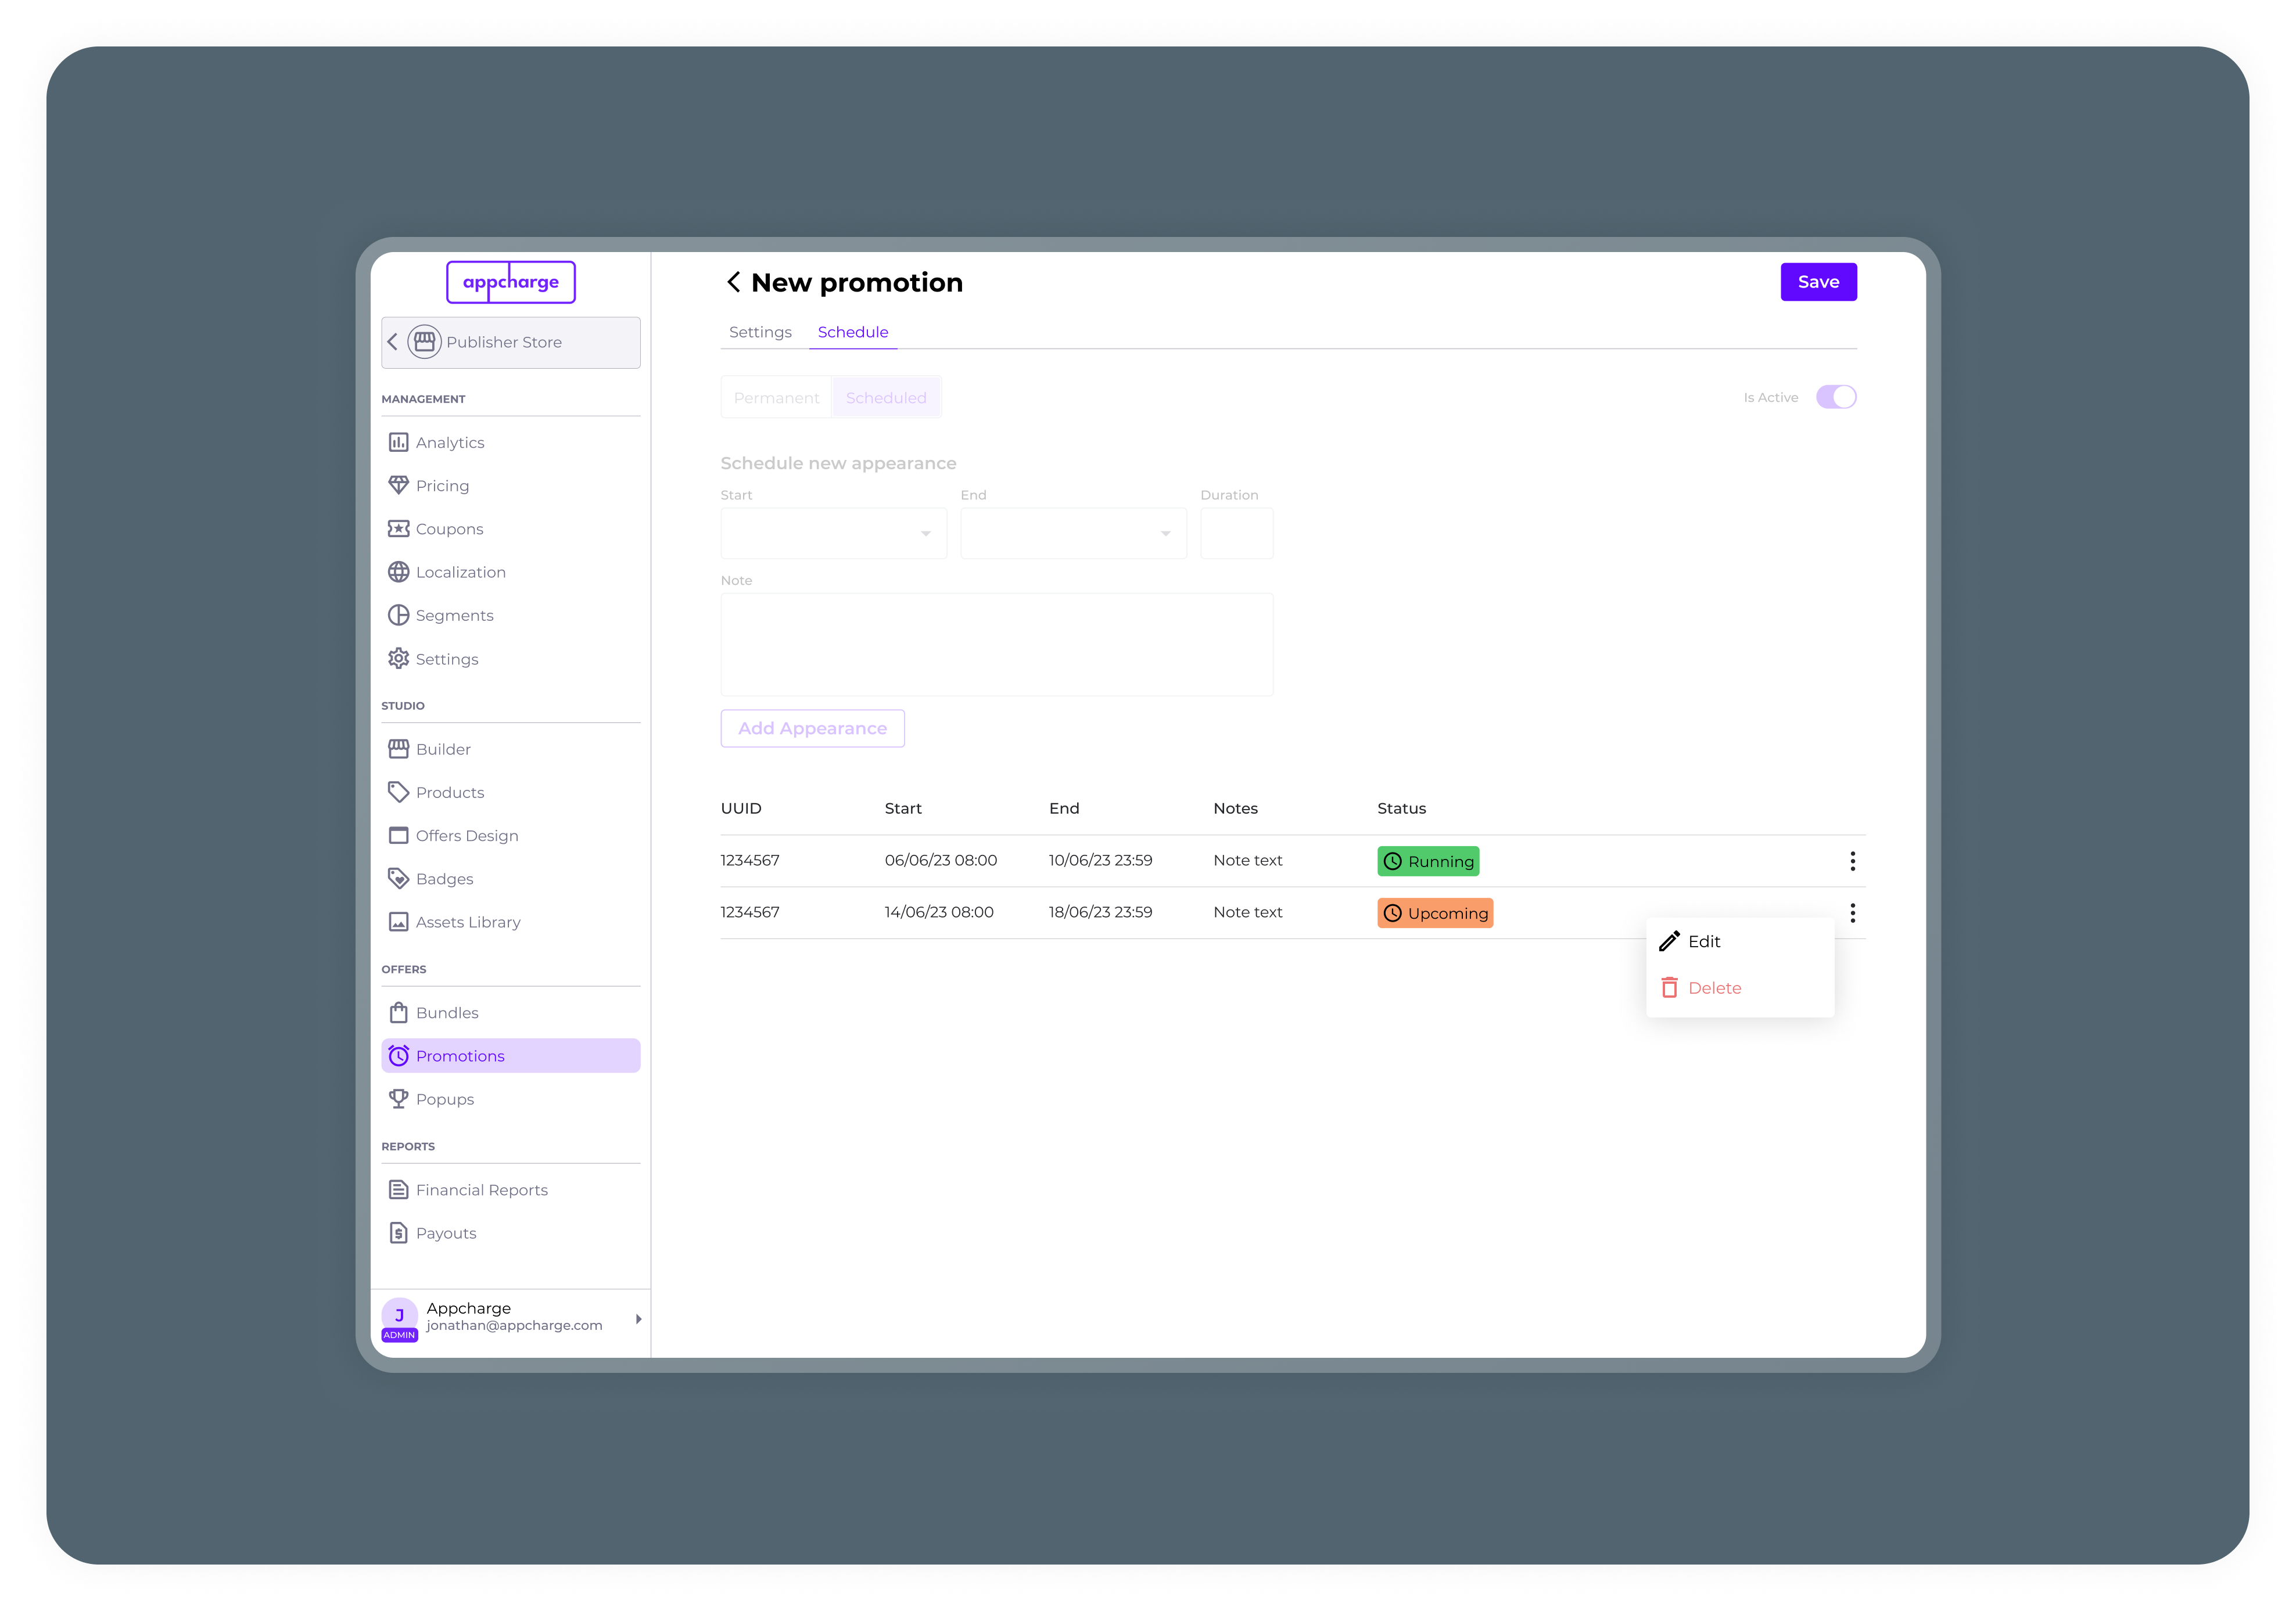
Task: Open Builder store icon in Studio
Action: [x=398, y=749]
